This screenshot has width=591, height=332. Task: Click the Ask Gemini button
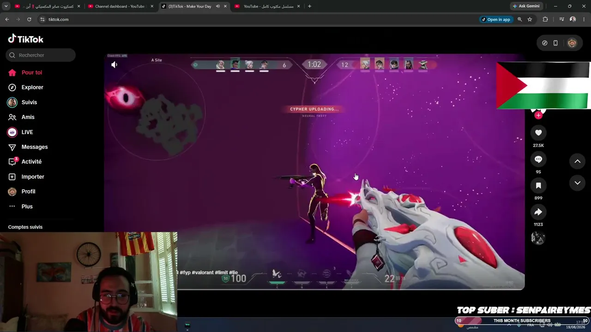tap(525, 6)
